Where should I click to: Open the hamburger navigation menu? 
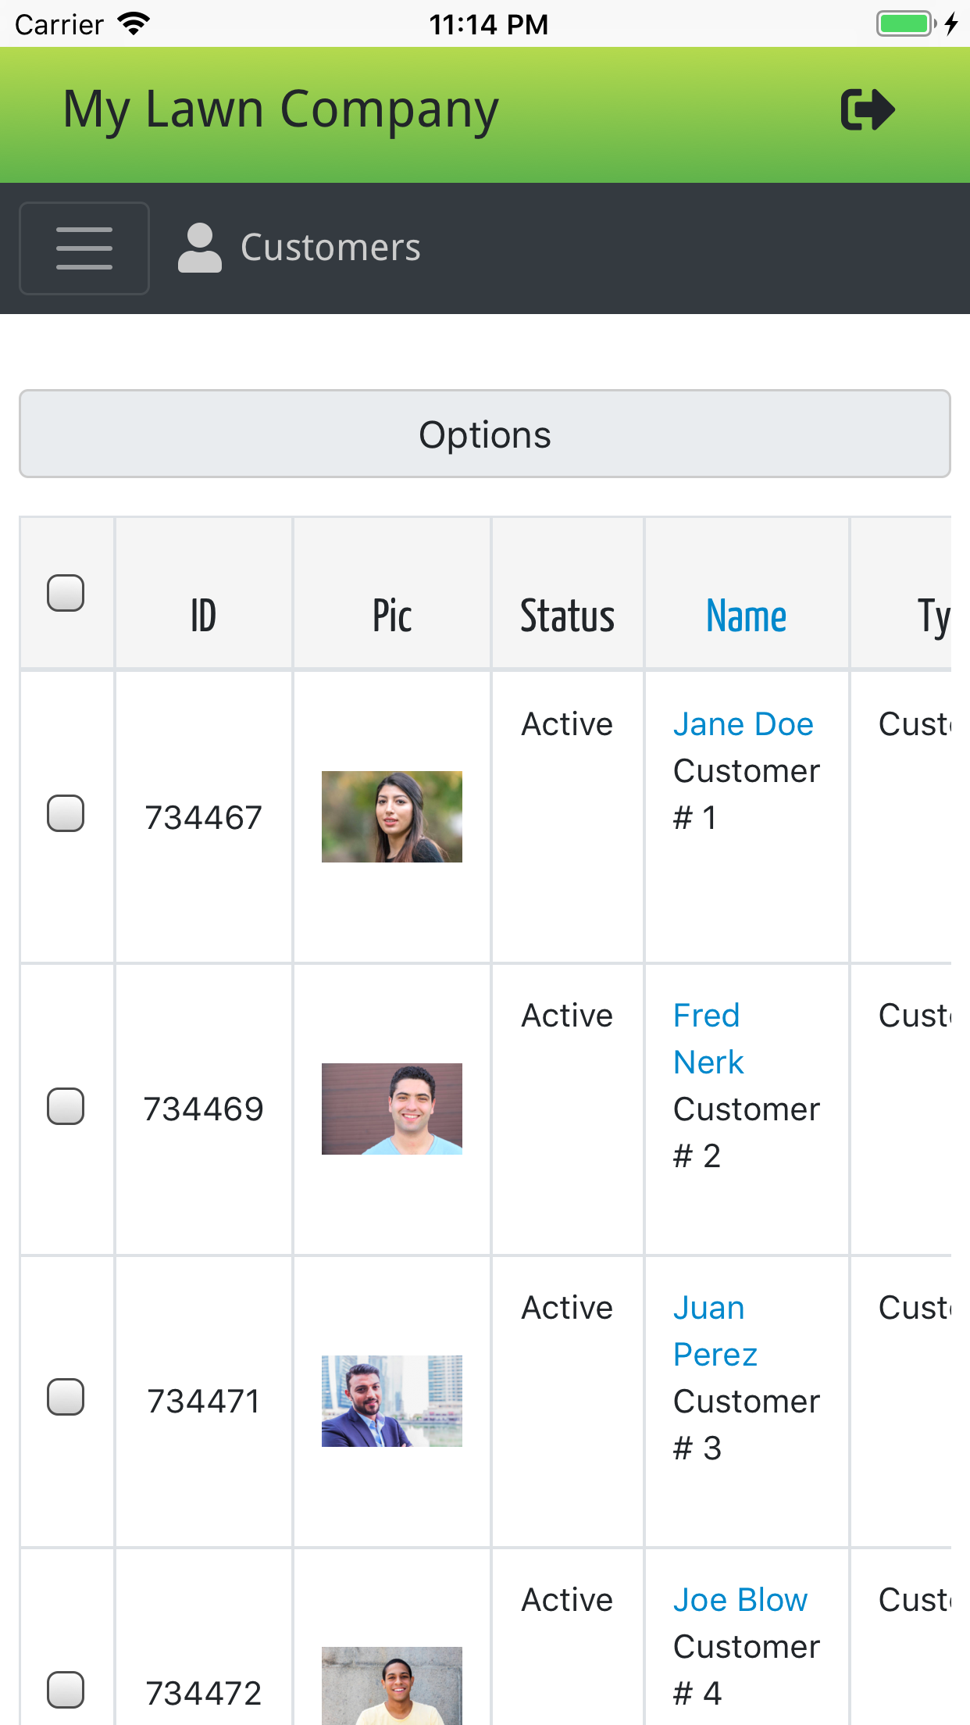coord(84,248)
